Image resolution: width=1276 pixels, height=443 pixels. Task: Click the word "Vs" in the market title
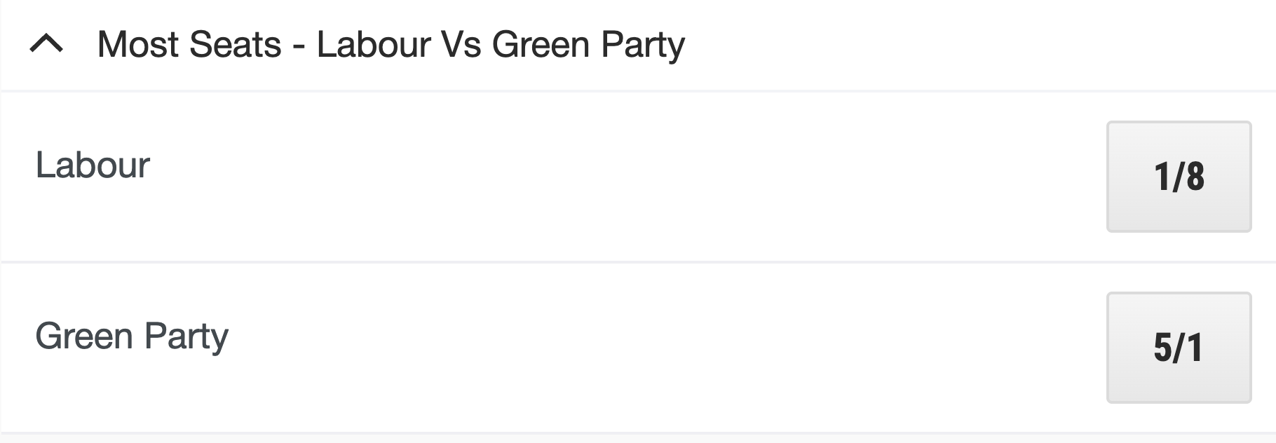coord(461,45)
